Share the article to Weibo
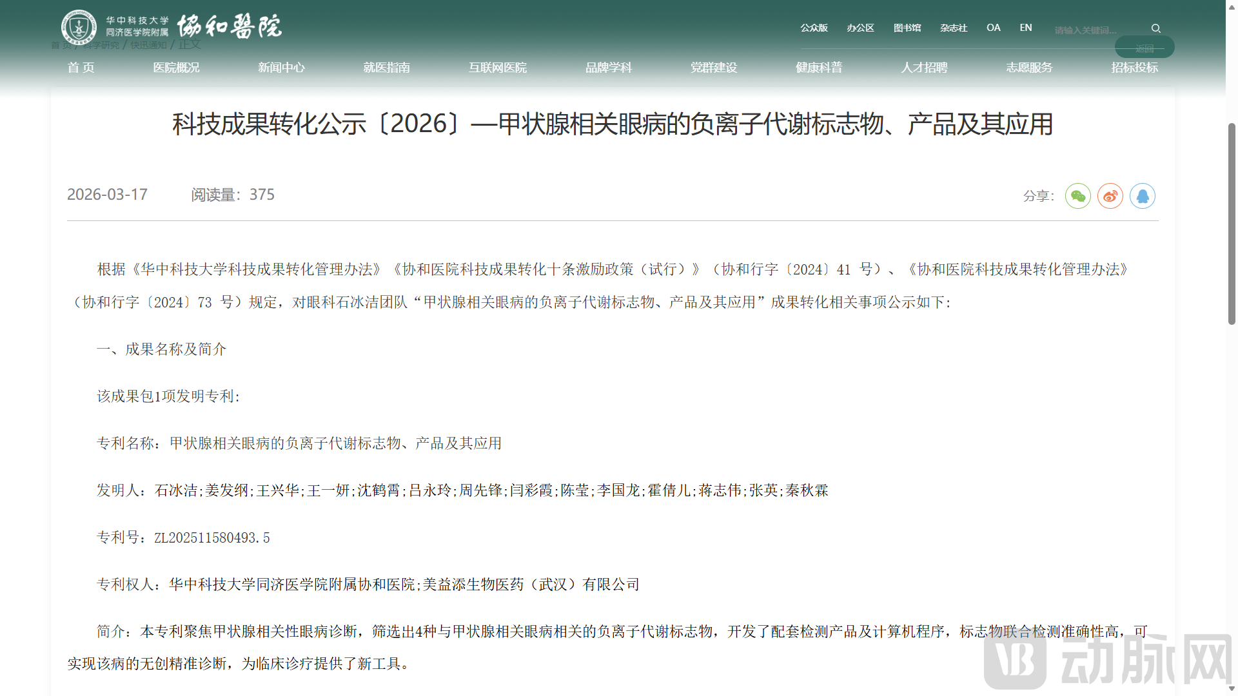This screenshot has height=696, width=1238. tap(1110, 196)
